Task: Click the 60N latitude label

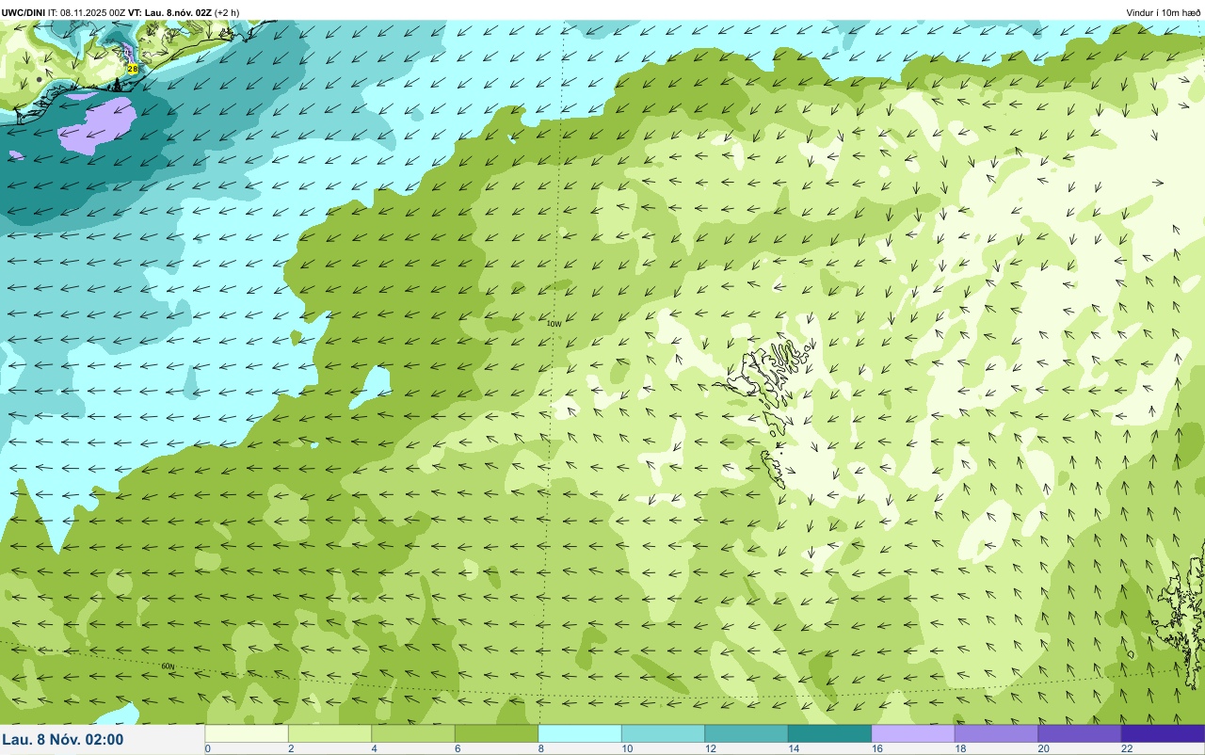Action: 168,667
